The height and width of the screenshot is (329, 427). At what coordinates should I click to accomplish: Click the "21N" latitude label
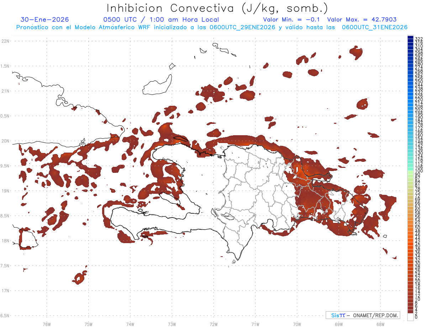coord(5,91)
